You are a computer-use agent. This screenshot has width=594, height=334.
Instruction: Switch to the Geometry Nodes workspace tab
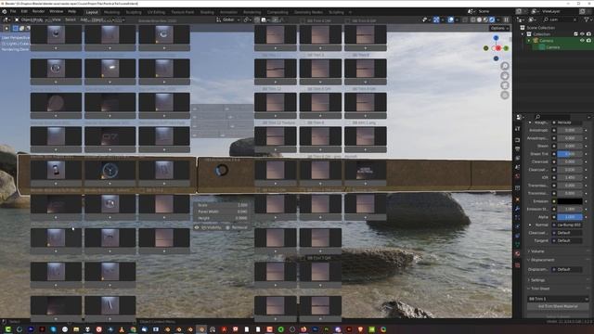308,12
